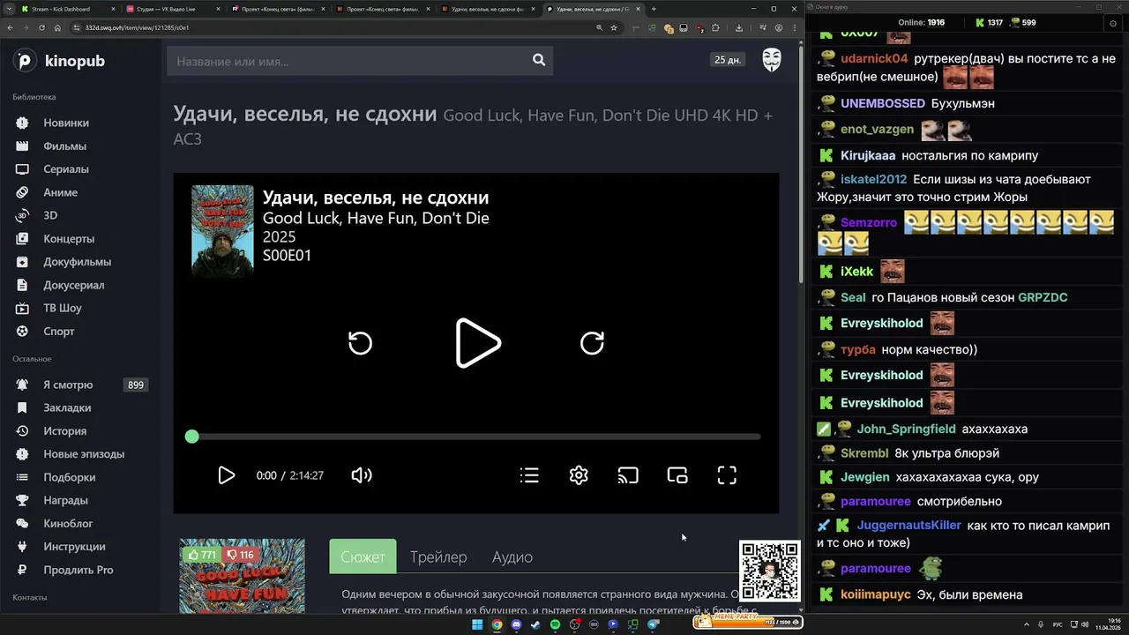Viewport: 1129px width, 635px height.
Task: Open the Киноблог sidebar link
Action: tap(68, 524)
